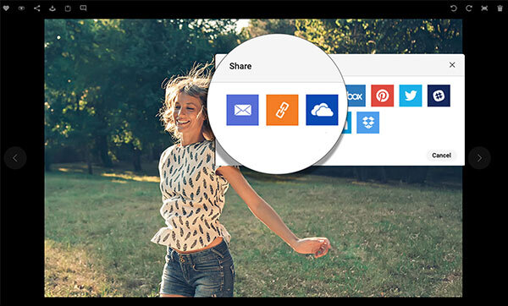Toggle the fullscreen view icon
This screenshot has height=306, width=508.
pos(484,8)
